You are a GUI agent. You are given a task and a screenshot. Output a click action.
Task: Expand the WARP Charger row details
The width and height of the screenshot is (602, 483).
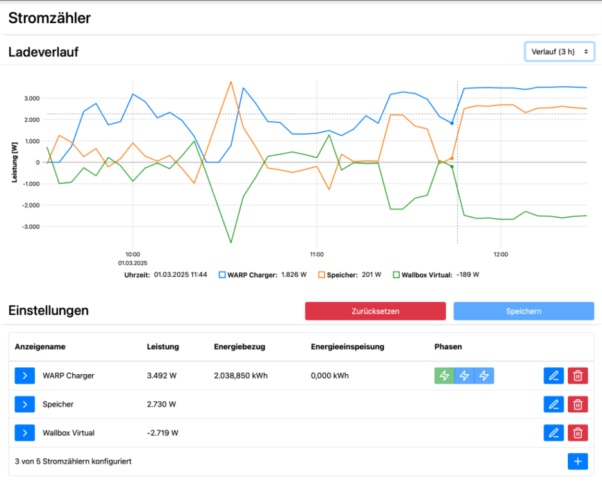tap(24, 375)
